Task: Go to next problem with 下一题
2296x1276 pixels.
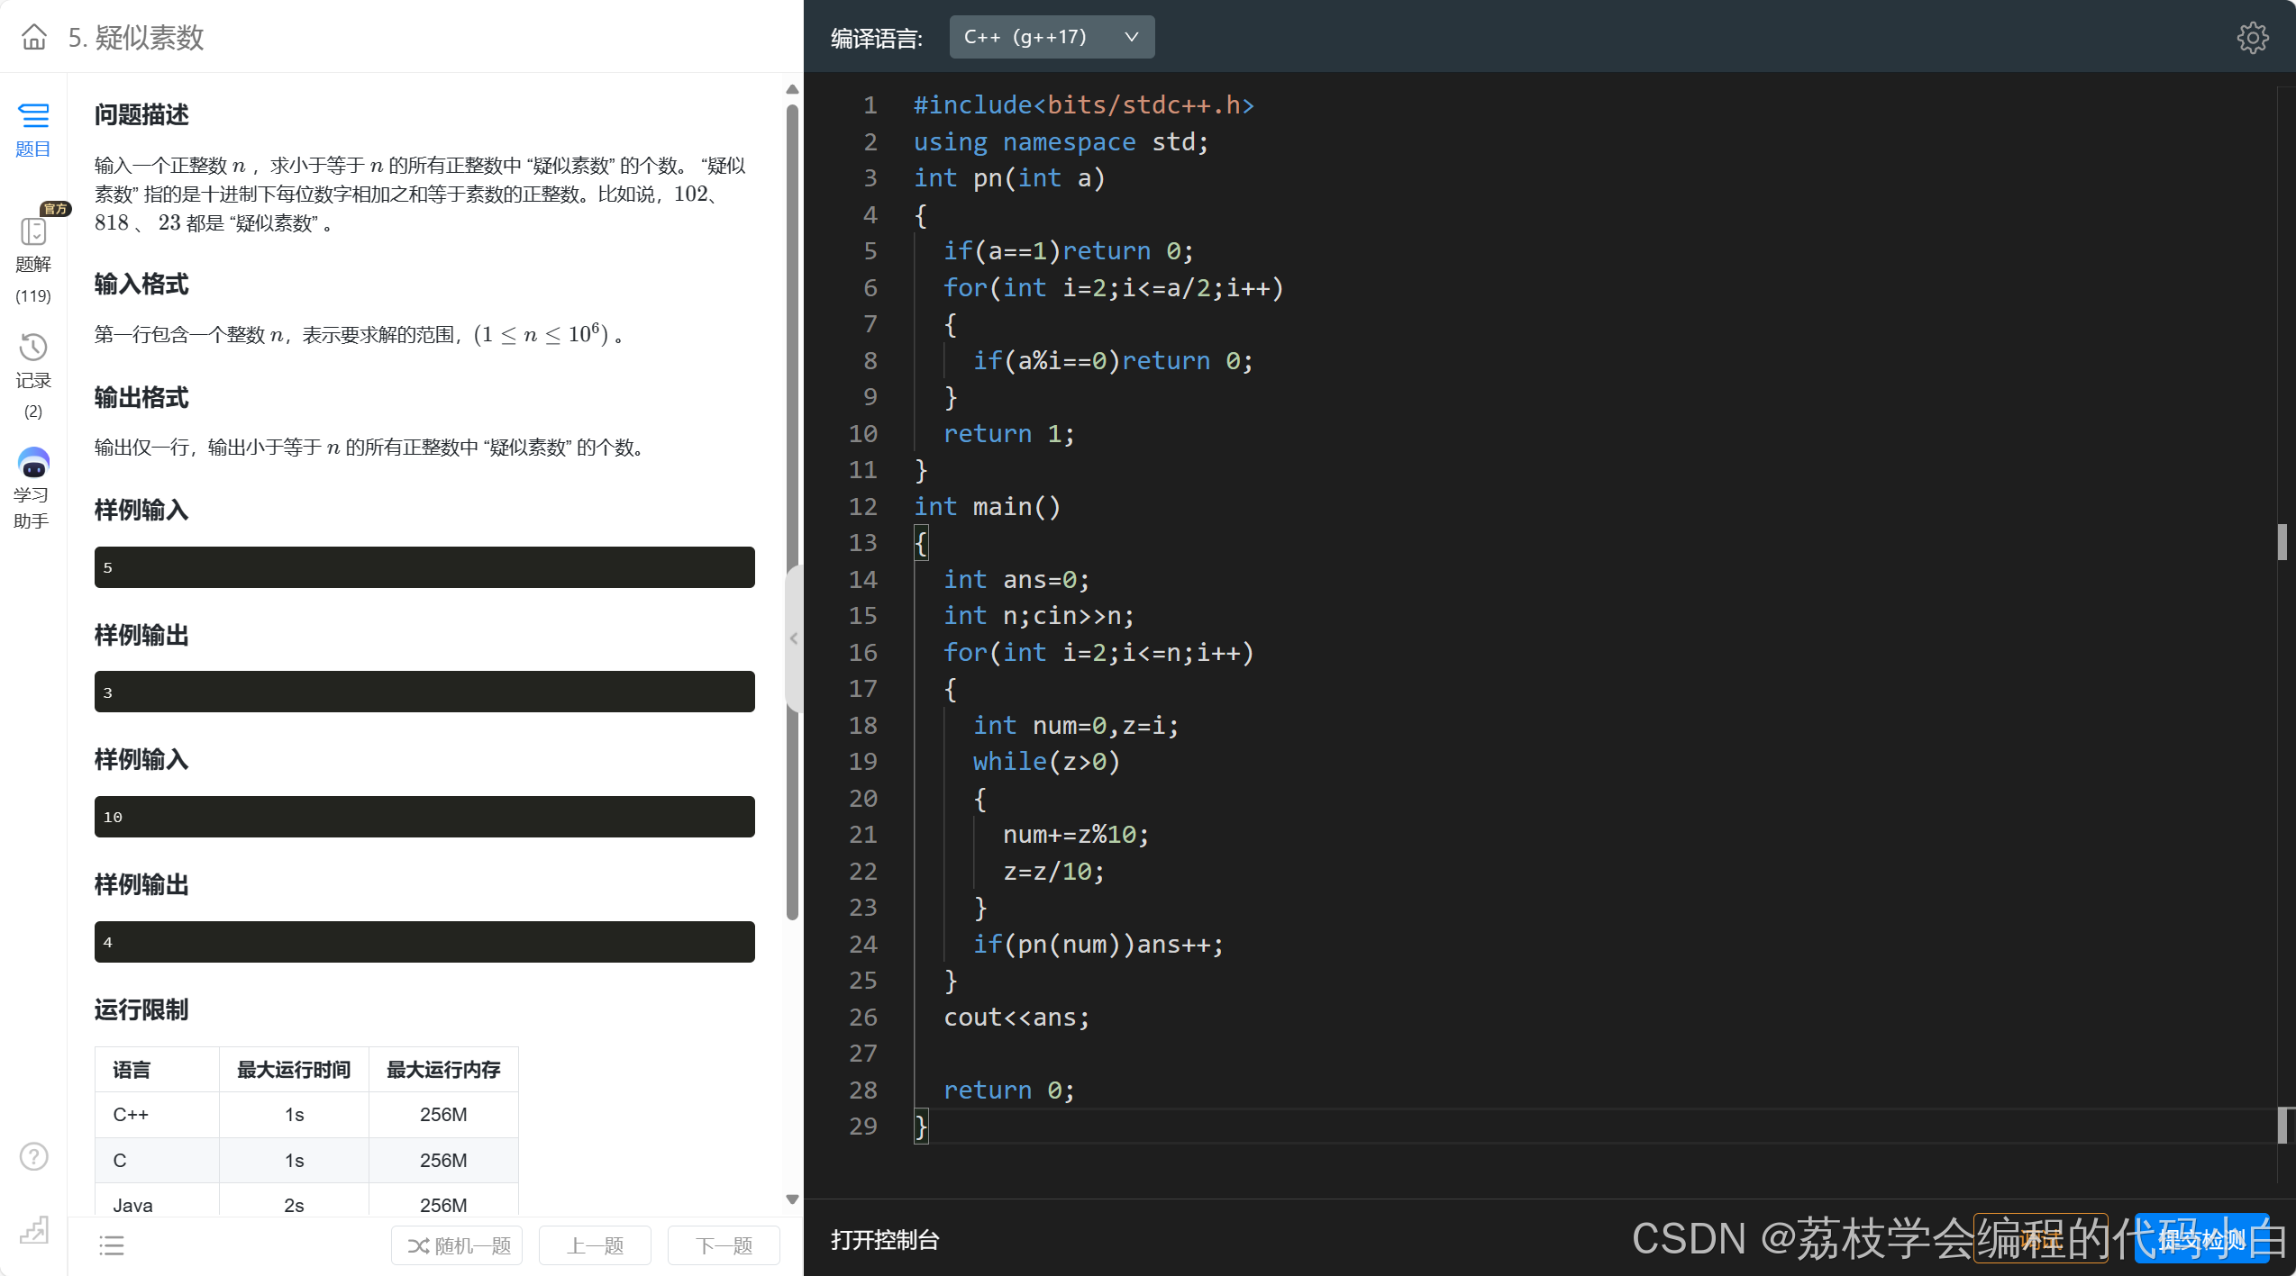Action: point(724,1245)
